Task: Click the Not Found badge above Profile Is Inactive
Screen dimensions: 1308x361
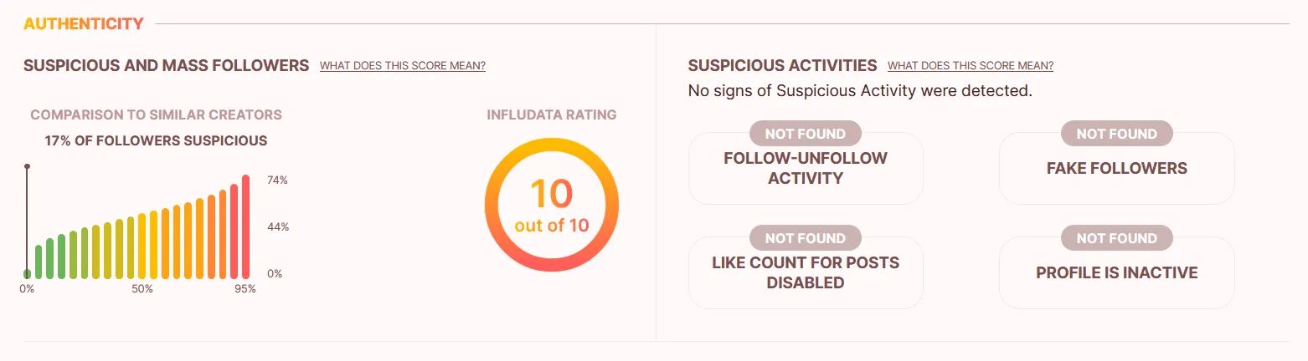Action: (1116, 238)
